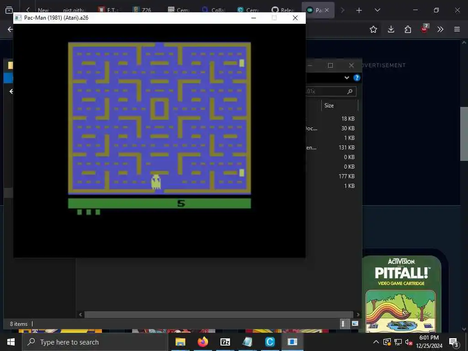468x351 pixels.
Task: Open the Windows Start menu
Action: 11,342
